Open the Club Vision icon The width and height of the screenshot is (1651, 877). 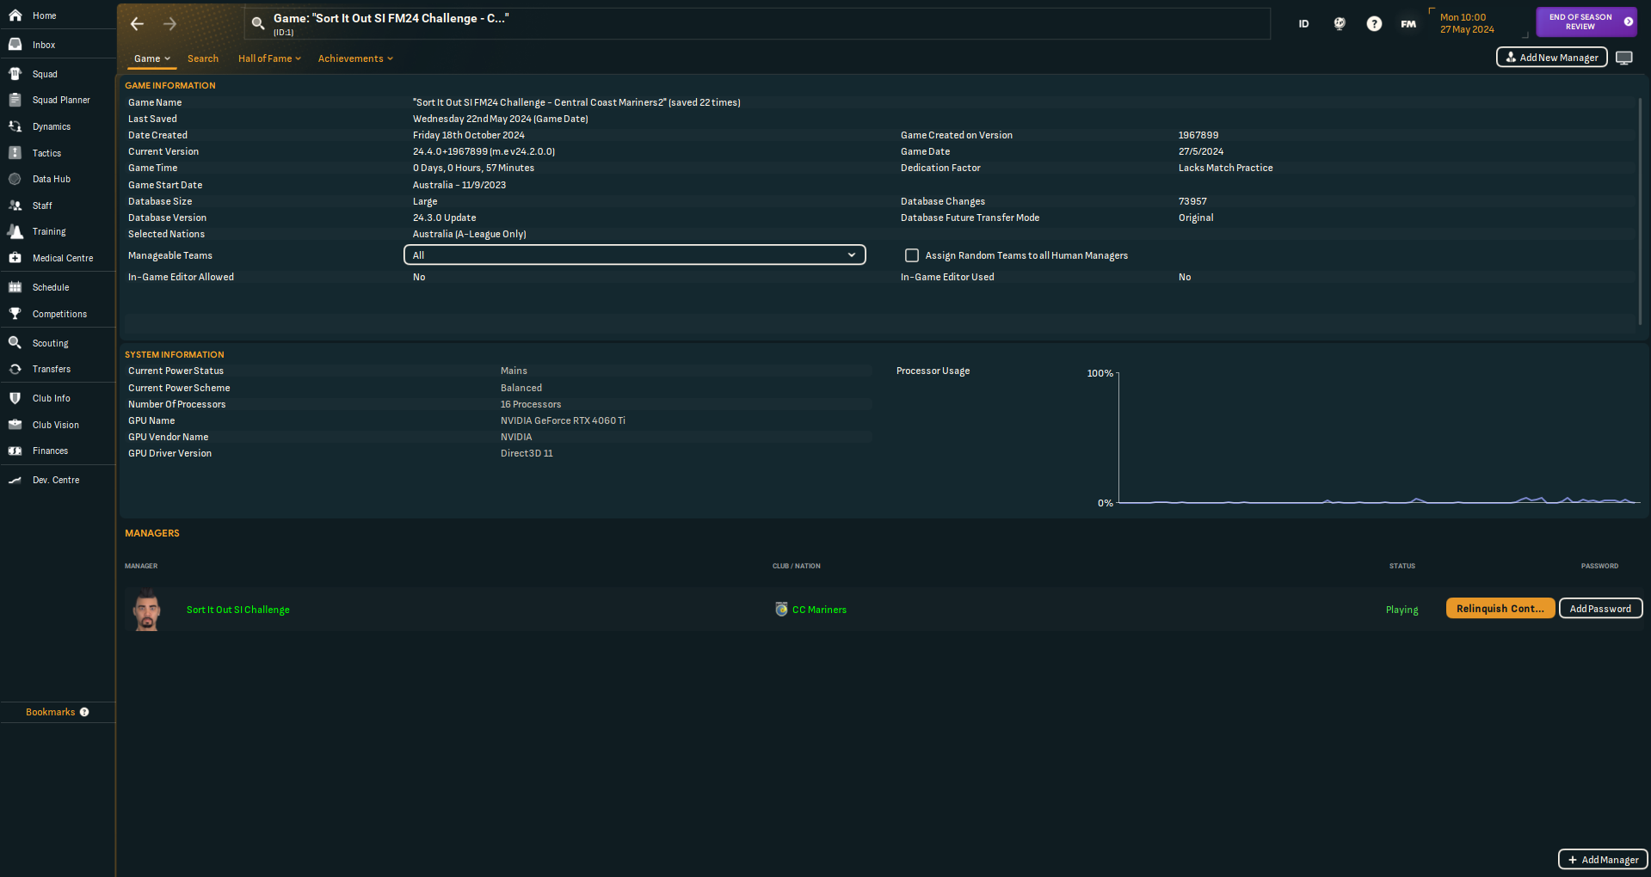tap(15, 425)
